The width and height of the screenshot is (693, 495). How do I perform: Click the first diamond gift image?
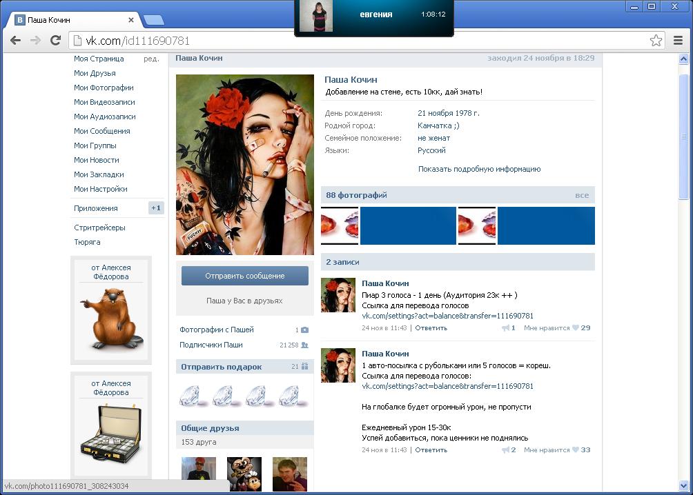(192, 396)
